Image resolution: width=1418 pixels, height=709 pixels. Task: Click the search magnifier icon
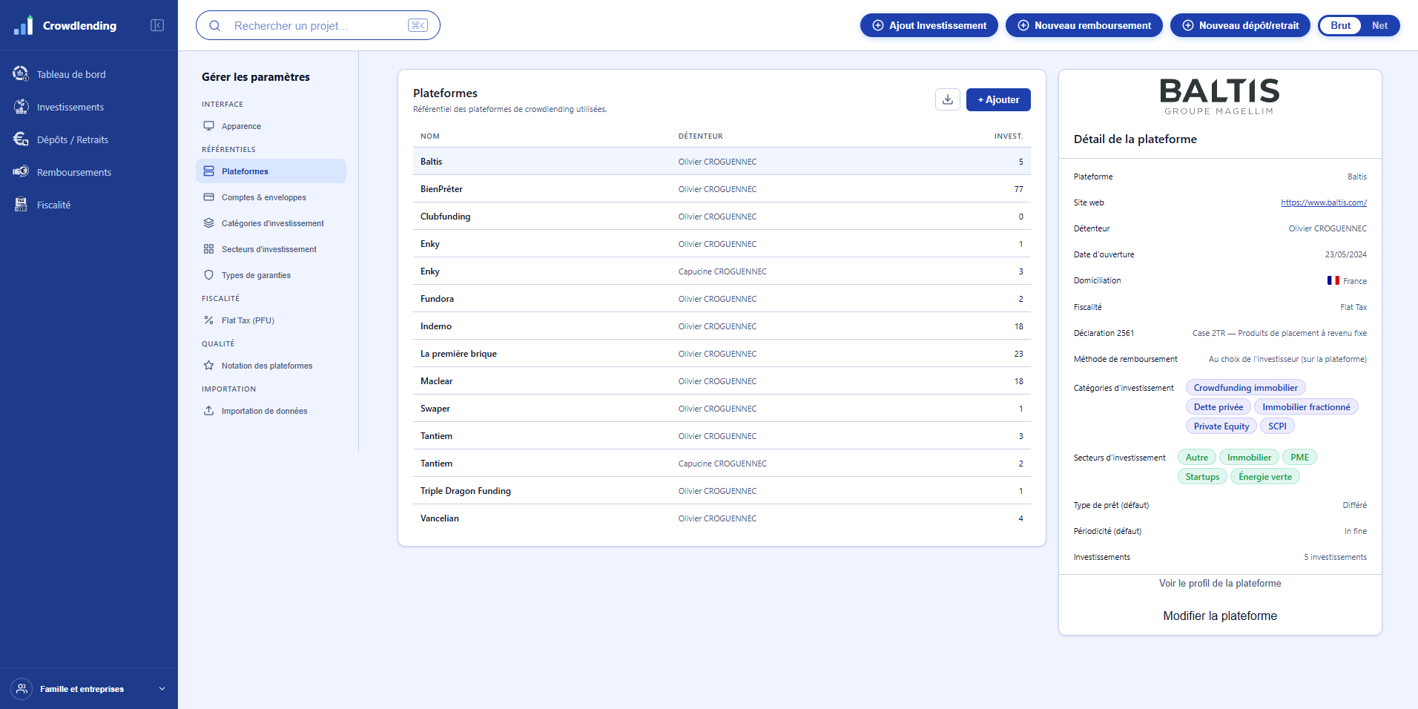point(215,25)
